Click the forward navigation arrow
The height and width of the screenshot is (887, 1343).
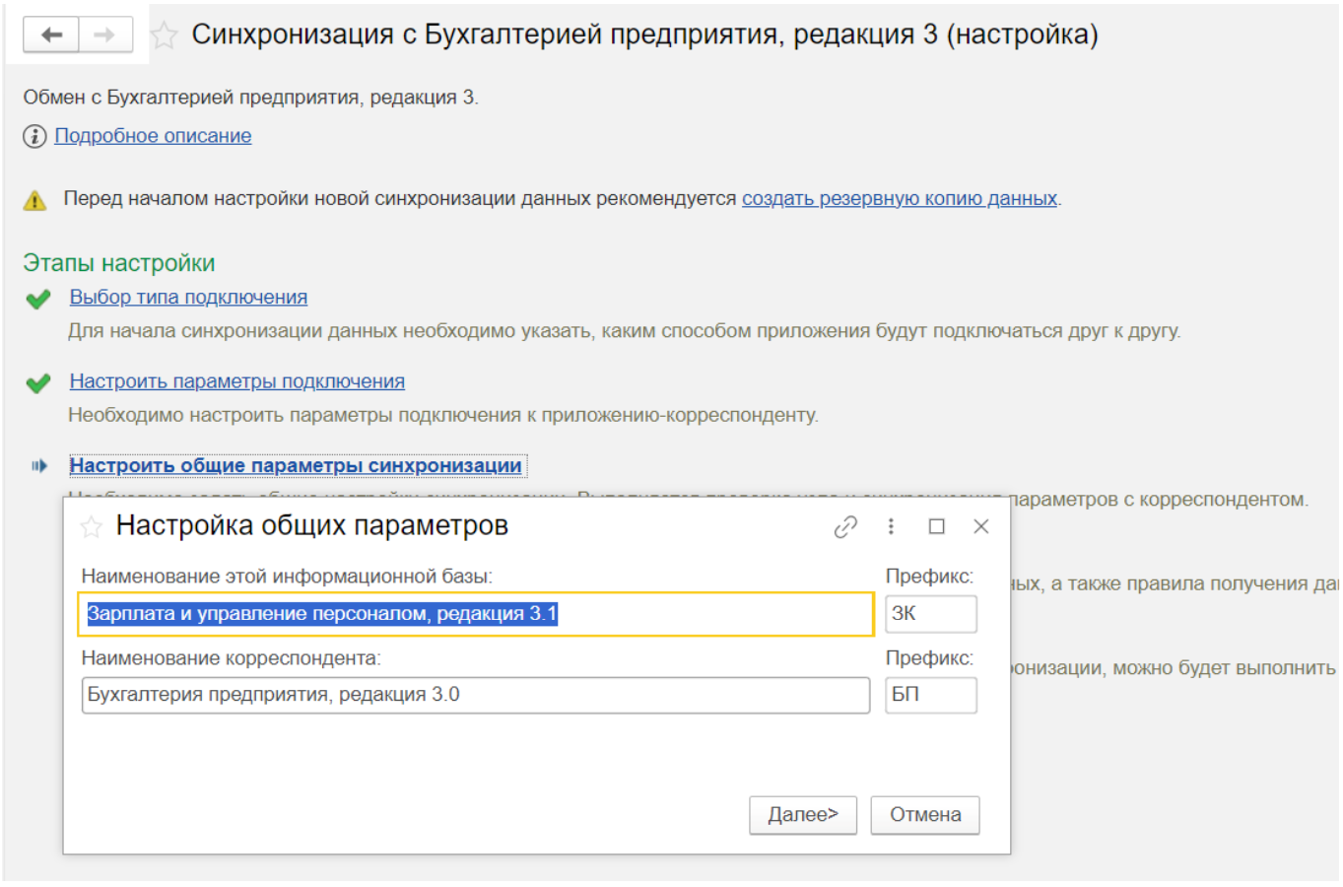click(x=104, y=35)
